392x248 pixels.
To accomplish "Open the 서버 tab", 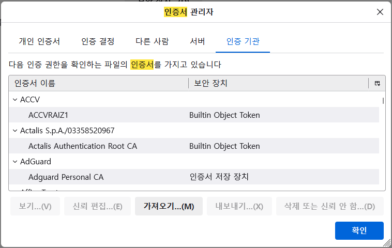I will (197, 41).
